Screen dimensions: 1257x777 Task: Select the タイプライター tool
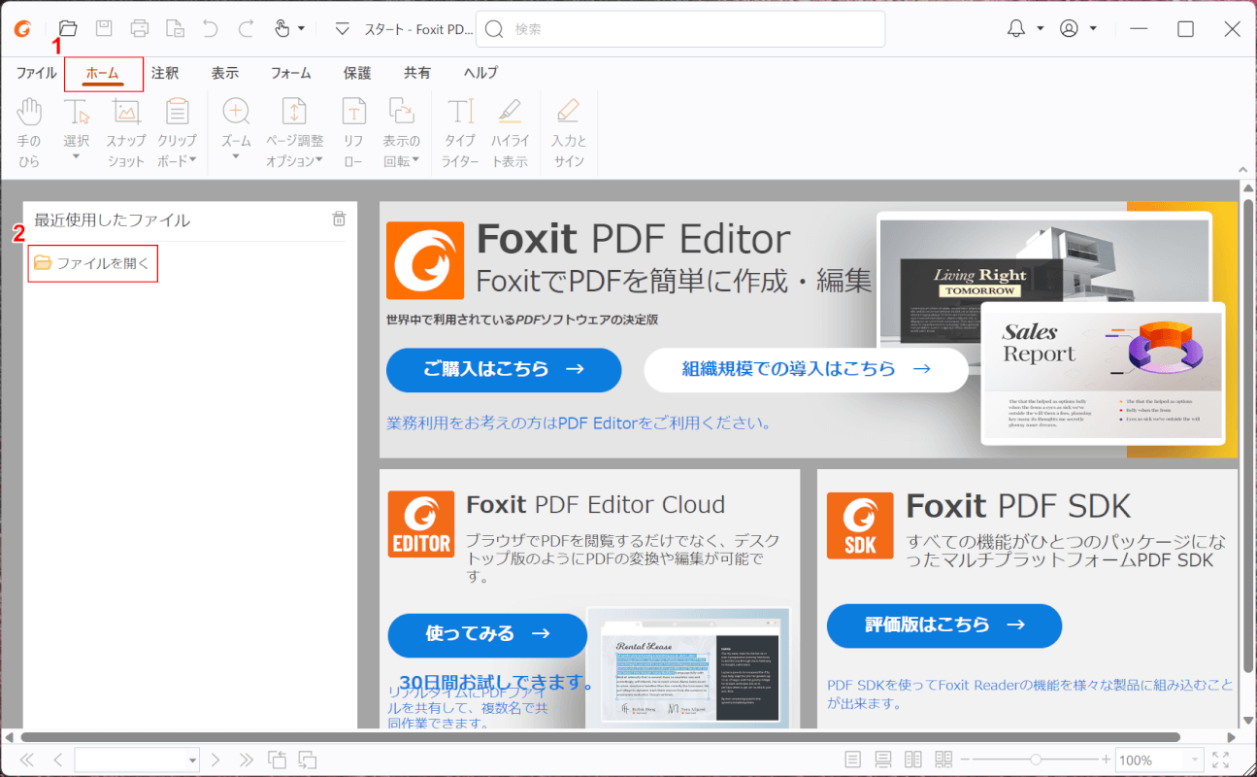(x=460, y=133)
